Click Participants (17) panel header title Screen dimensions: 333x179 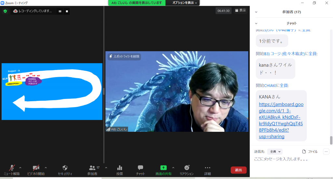click(x=292, y=12)
